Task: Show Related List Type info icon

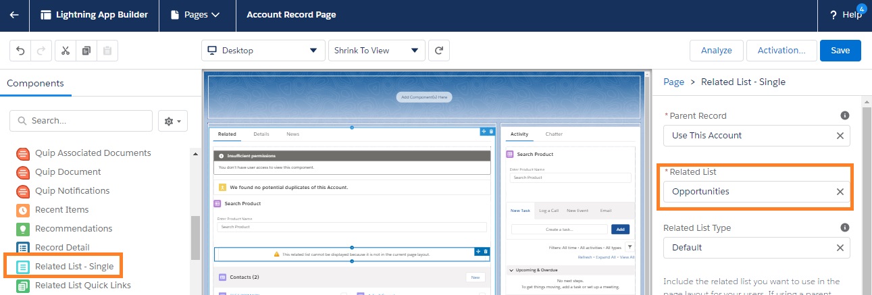Action: pos(844,227)
